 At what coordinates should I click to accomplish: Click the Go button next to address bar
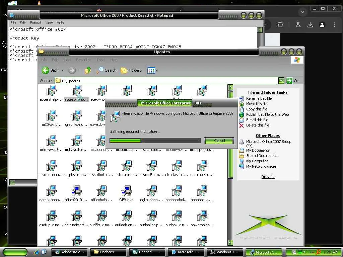tap(292, 81)
